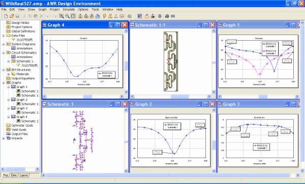Viewport: 305px width, 184px height.
Task: Click the New Project toolbar icon
Action: [6, 16]
